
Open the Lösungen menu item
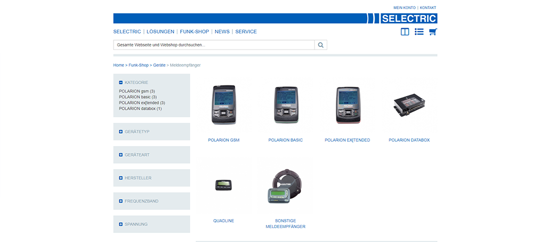(160, 31)
